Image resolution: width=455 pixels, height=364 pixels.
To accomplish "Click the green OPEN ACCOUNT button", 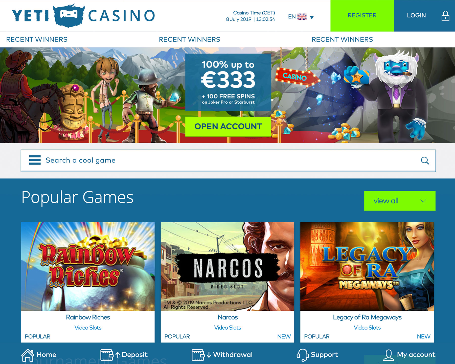I will (x=228, y=126).
